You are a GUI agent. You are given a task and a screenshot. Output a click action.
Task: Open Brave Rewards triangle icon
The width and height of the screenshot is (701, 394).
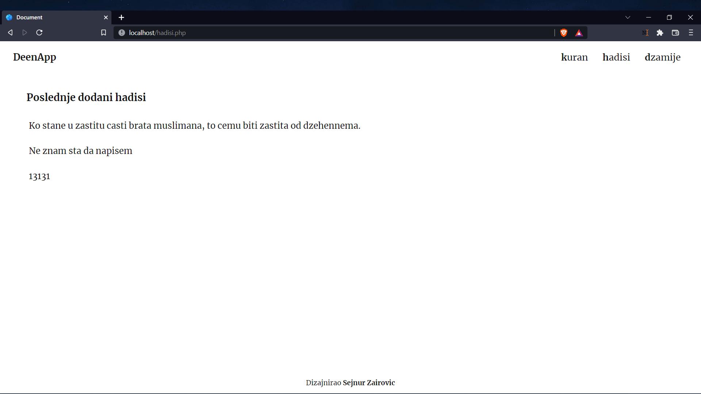pyautogui.click(x=579, y=33)
